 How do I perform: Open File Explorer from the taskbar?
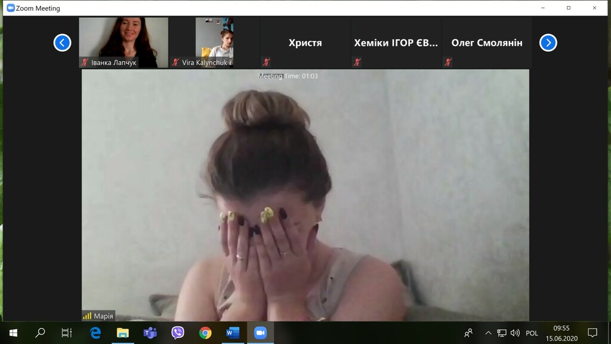coord(122,333)
